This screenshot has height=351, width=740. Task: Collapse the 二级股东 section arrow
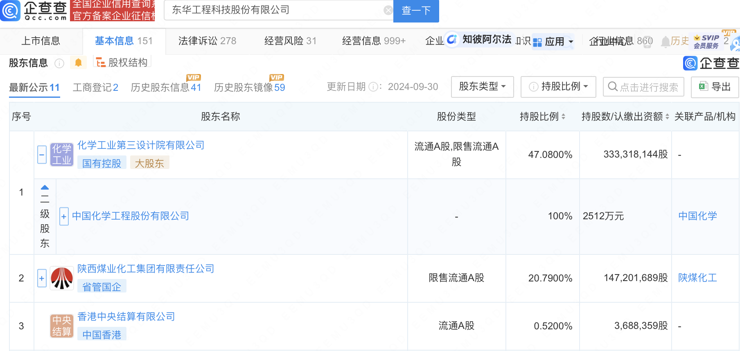click(x=45, y=187)
